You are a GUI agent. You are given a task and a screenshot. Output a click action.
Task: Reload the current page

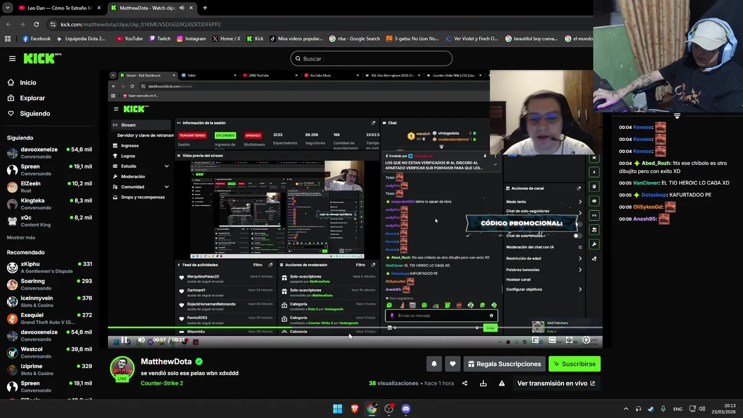(x=36, y=24)
